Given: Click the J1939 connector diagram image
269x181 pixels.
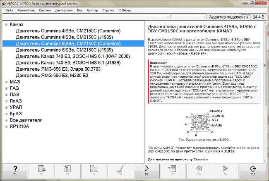Looking at the screenshot, I should pyautogui.click(x=204, y=123).
